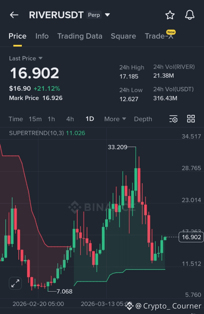Tap the 24h High value 17.185

(x=129, y=77)
